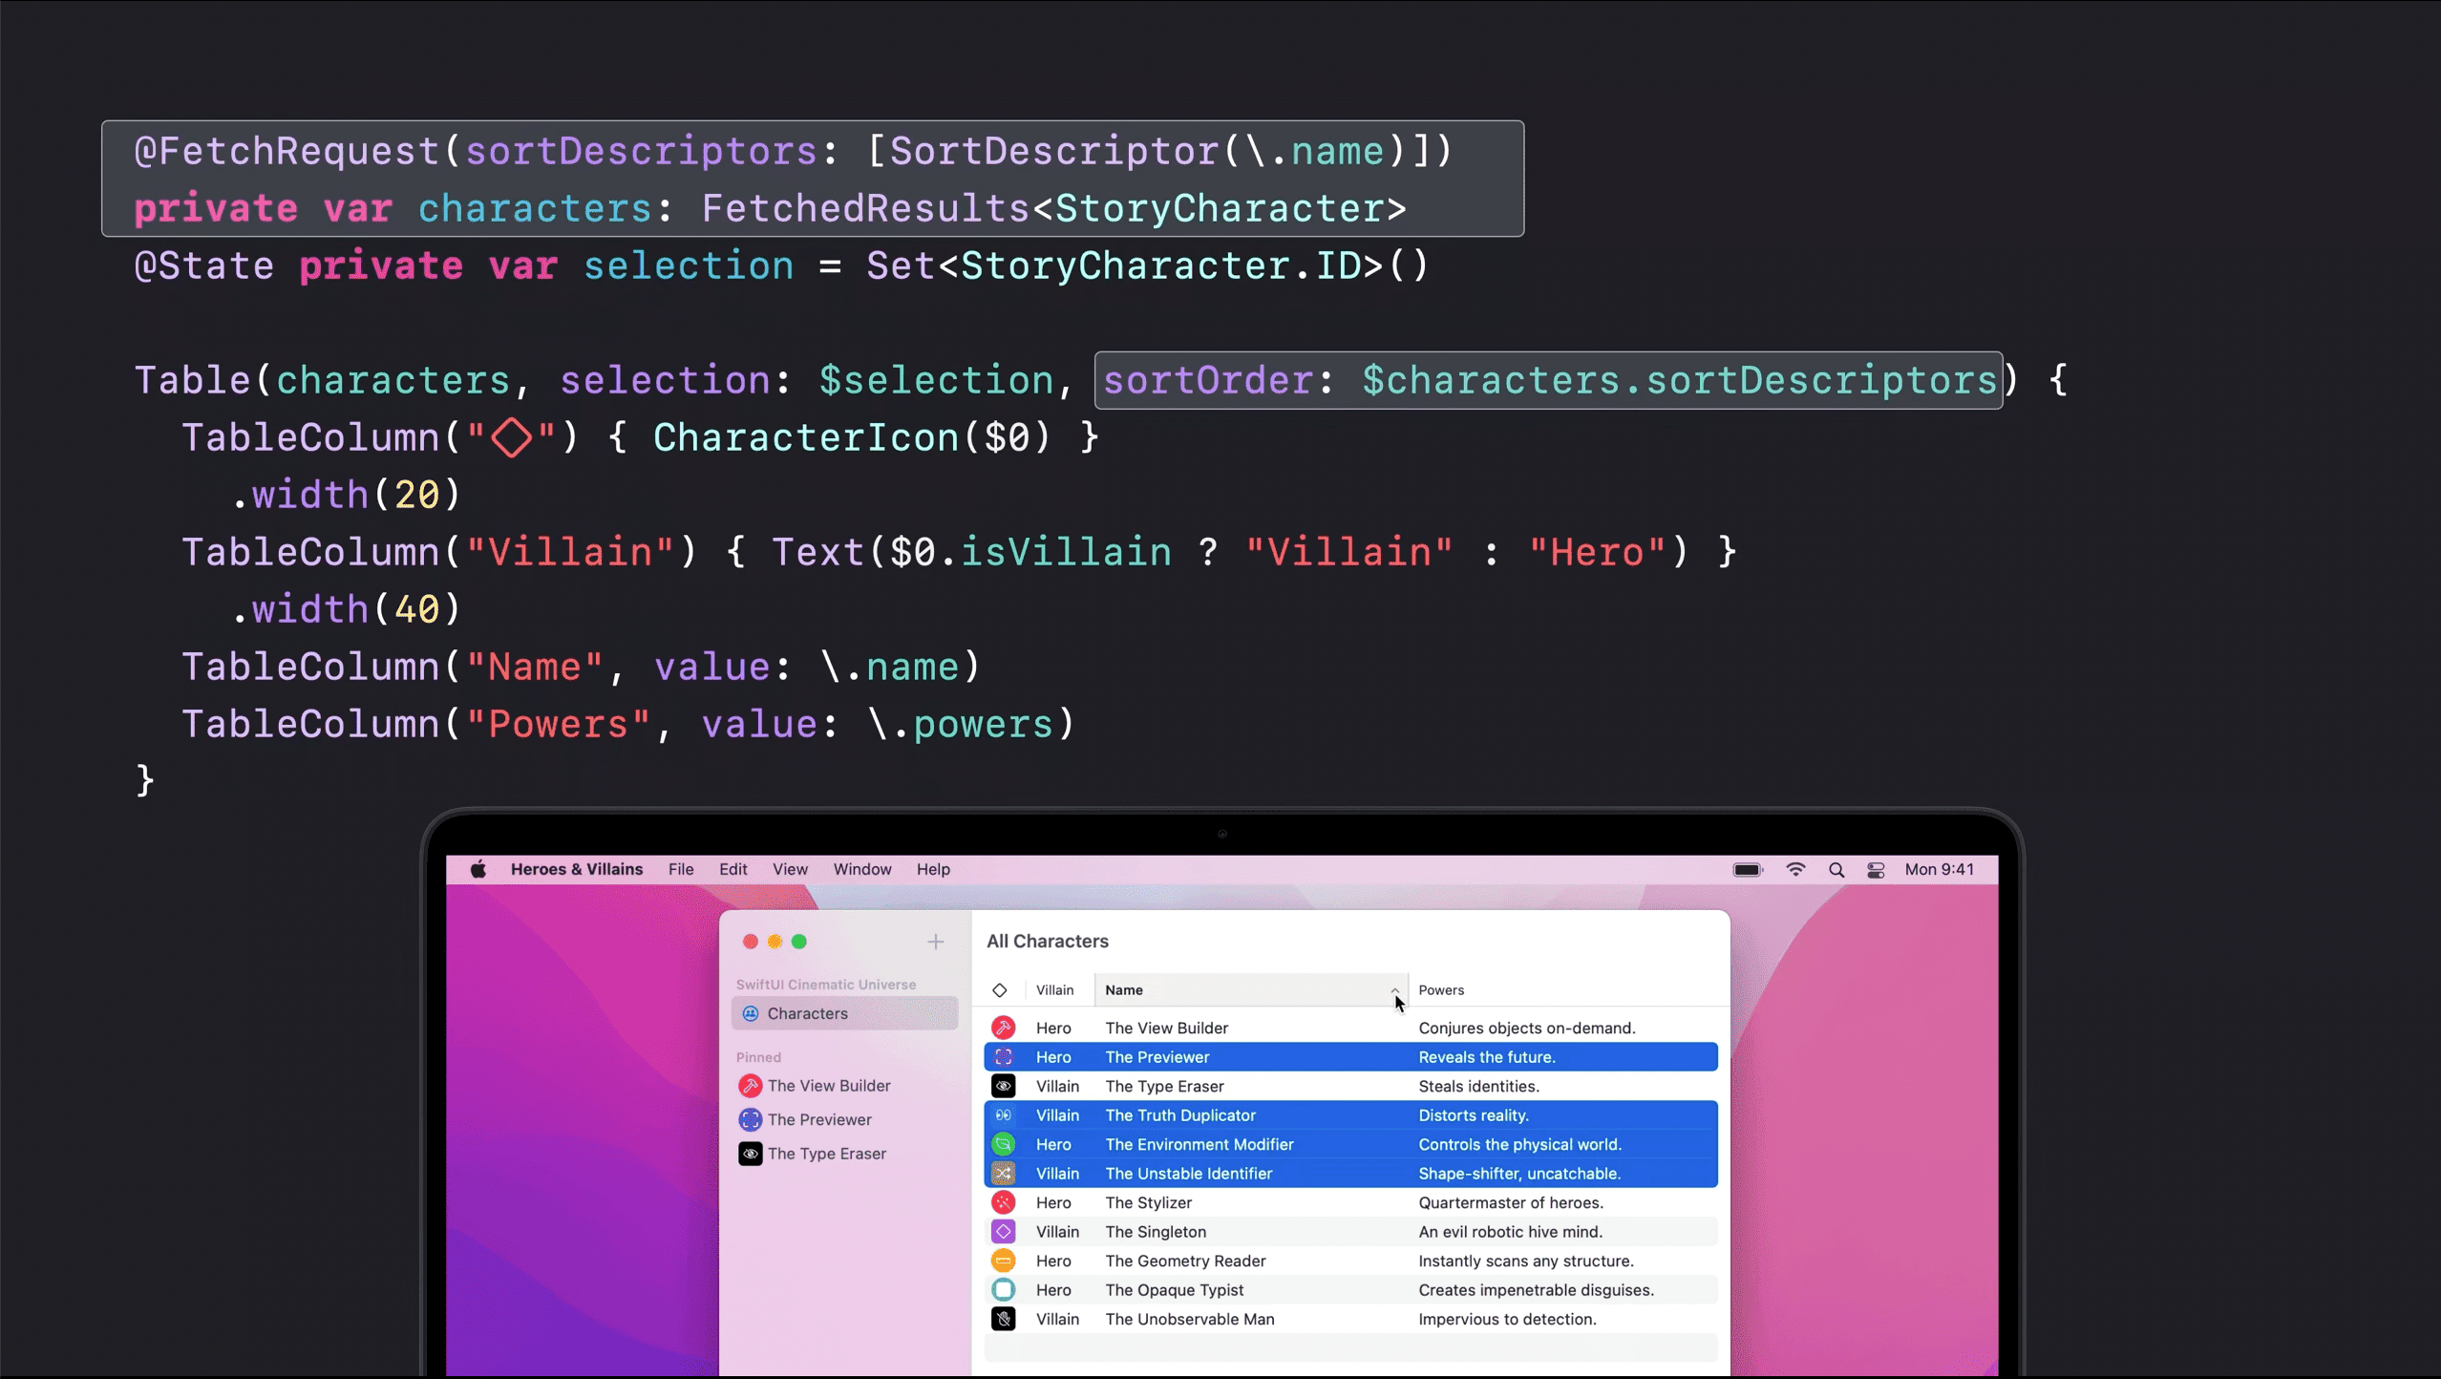Click "Quartermaster of heroes." powers cell
Screen dimensions: 2441x1379
click(1511, 1202)
